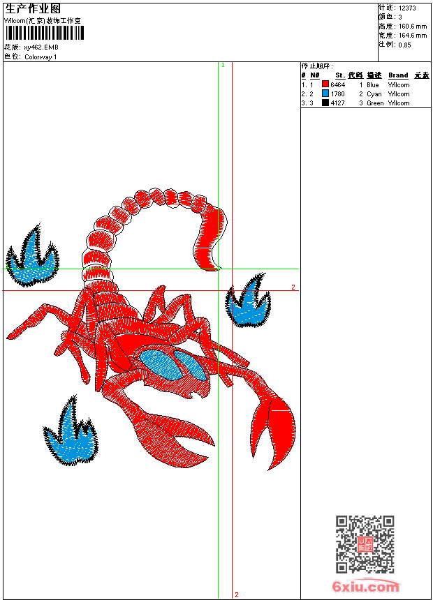Click the 6xiu.com watermark link
The image size is (433, 600).
click(366, 587)
